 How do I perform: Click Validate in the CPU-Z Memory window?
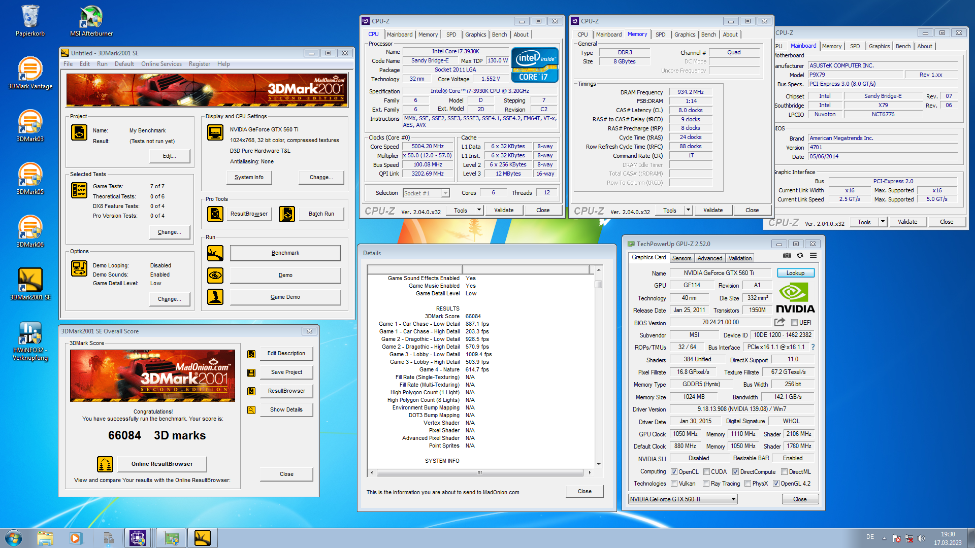coord(713,210)
